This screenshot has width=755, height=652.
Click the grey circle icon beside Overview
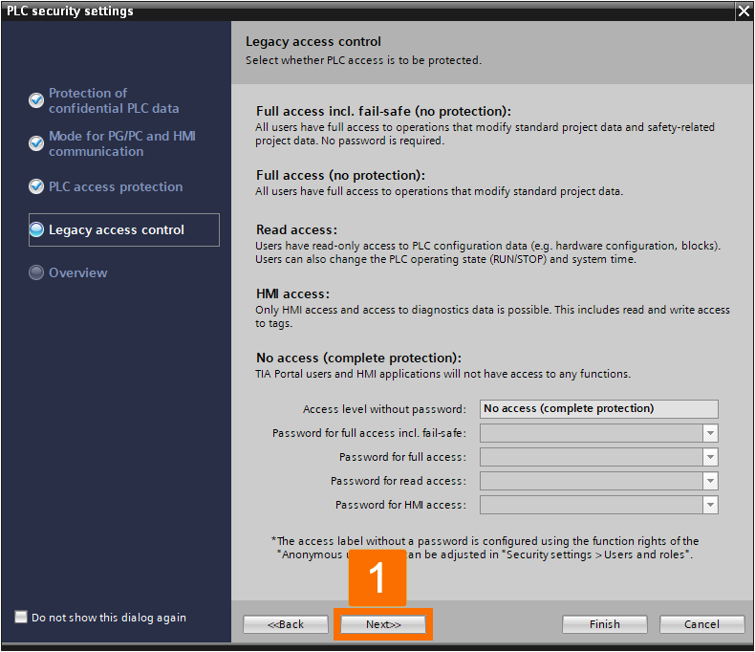36,272
